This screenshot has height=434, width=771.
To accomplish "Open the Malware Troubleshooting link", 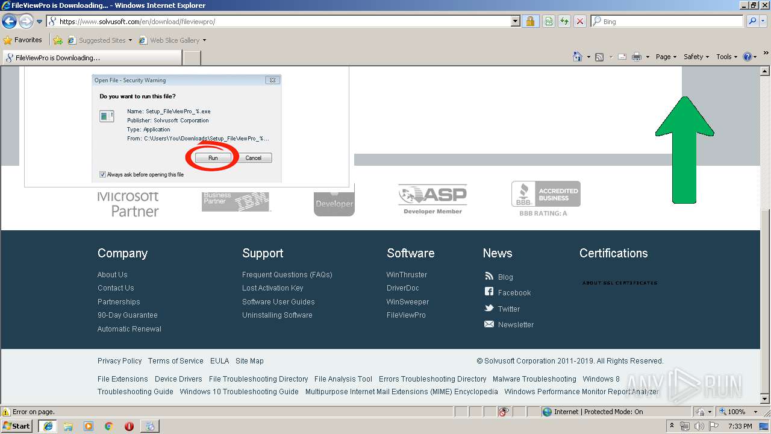I will [x=534, y=379].
